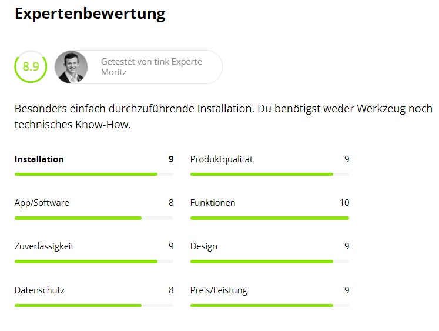Image resolution: width=439 pixels, height=331 pixels.
Task: Click the green Installation progress bar
Action: [86, 174]
